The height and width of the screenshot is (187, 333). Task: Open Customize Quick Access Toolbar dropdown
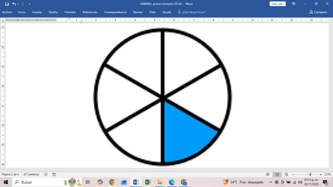tap(30, 4)
